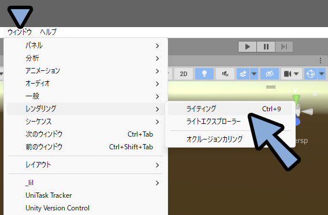This screenshot has height=215, width=328.
Task: Expand the パネル submenu
Action: coord(85,46)
